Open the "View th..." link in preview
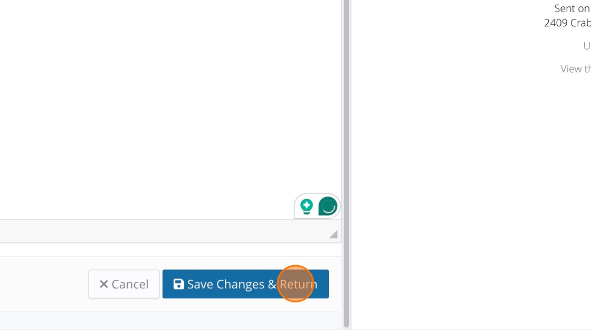This screenshot has height=330, width=591. pyautogui.click(x=576, y=69)
